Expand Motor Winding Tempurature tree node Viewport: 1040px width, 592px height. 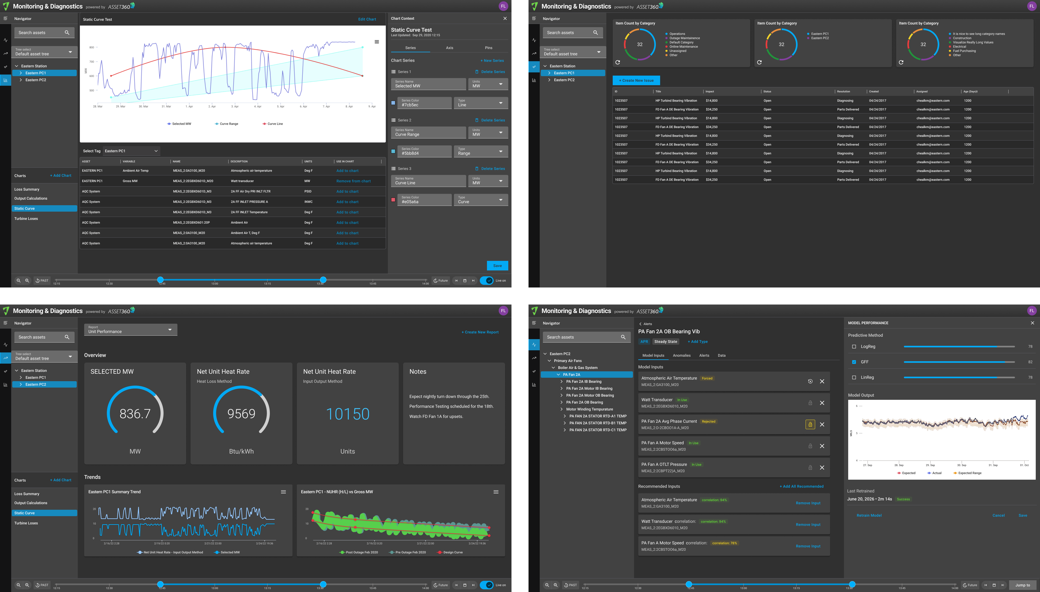point(562,409)
